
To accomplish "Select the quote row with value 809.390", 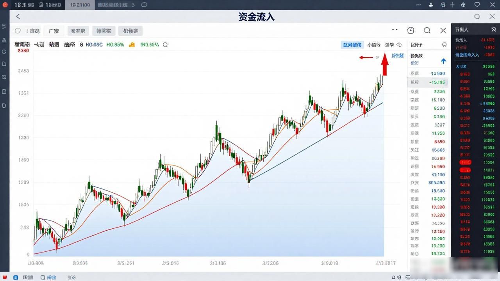I will pos(427,183).
